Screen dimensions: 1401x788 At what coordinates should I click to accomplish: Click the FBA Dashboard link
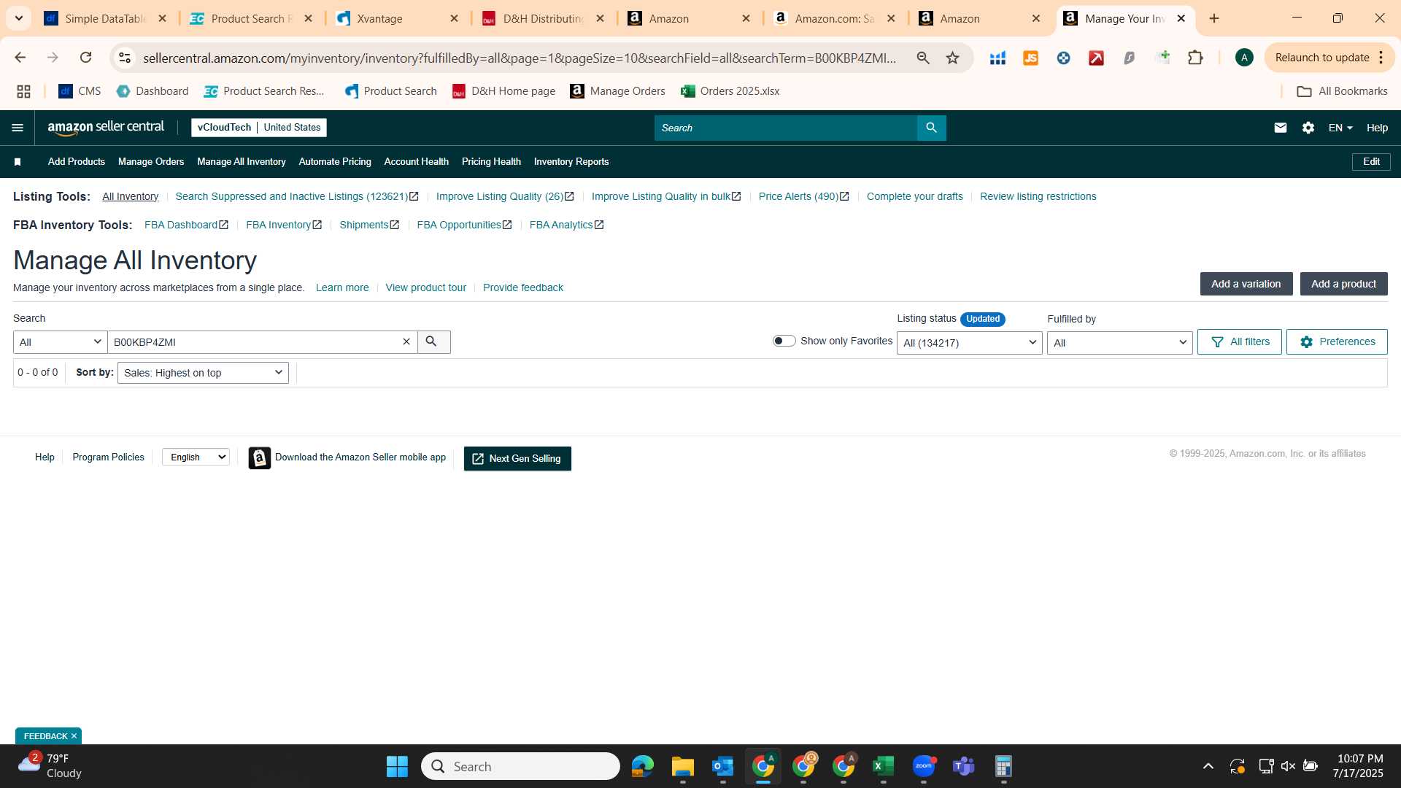186,225
